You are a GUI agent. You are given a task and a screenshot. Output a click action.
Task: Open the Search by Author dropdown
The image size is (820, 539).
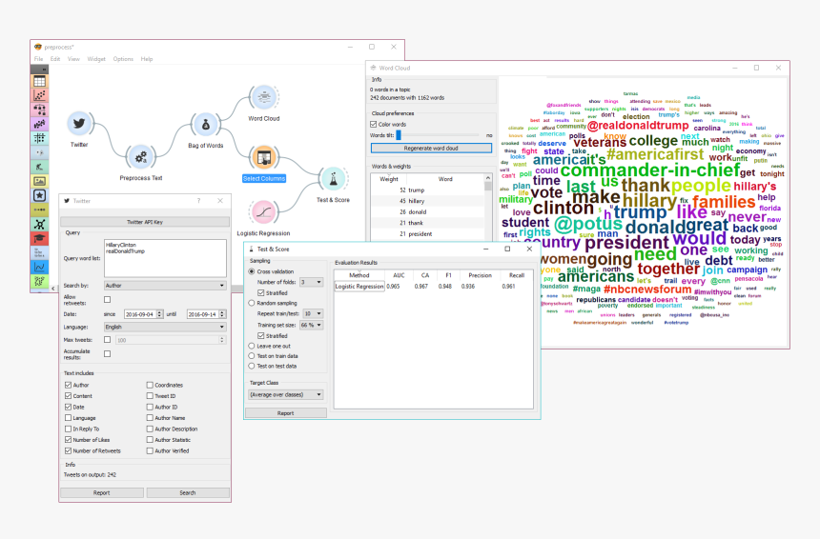tap(165, 286)
